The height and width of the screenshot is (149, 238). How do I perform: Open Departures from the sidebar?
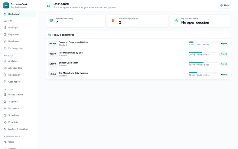coord(19,34)
